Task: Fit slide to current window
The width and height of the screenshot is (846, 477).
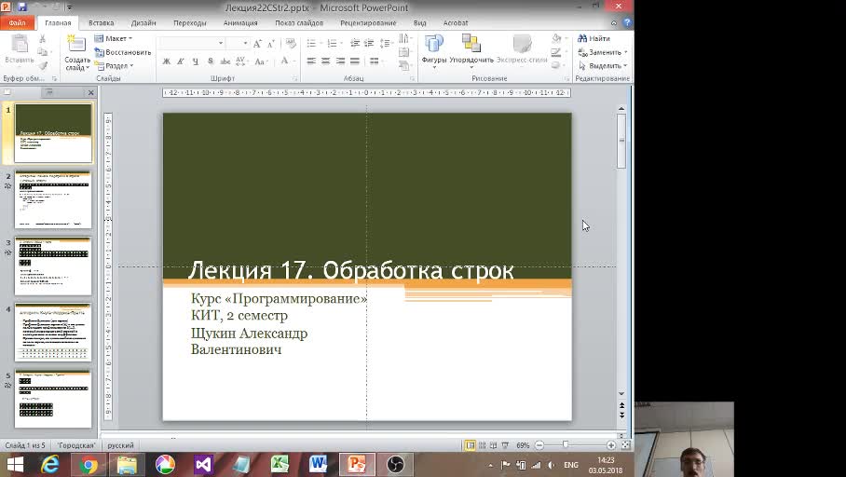Action: point(625,445)
